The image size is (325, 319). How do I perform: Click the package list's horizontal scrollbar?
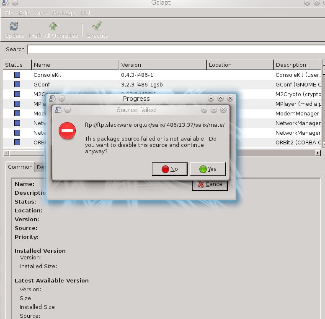159,153
